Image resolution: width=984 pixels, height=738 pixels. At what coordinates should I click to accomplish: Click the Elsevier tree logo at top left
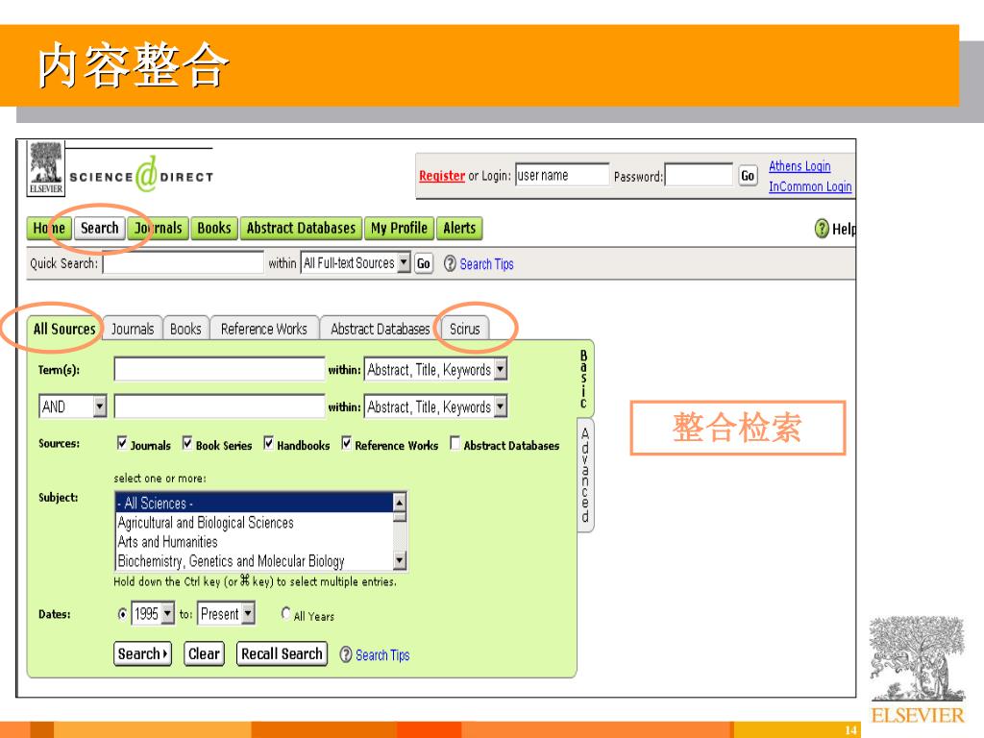pos(46,167)
